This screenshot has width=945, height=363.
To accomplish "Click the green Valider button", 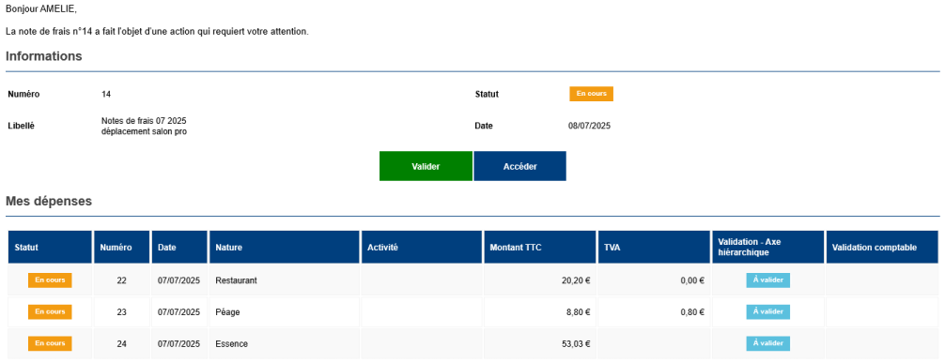I will tap(426, 166).
